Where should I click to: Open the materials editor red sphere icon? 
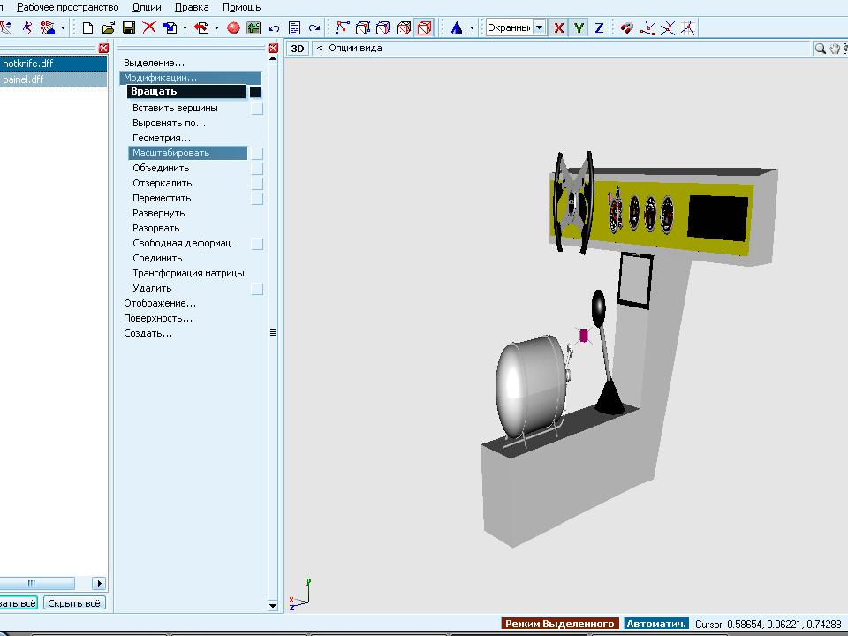click(x=233, y=27)
